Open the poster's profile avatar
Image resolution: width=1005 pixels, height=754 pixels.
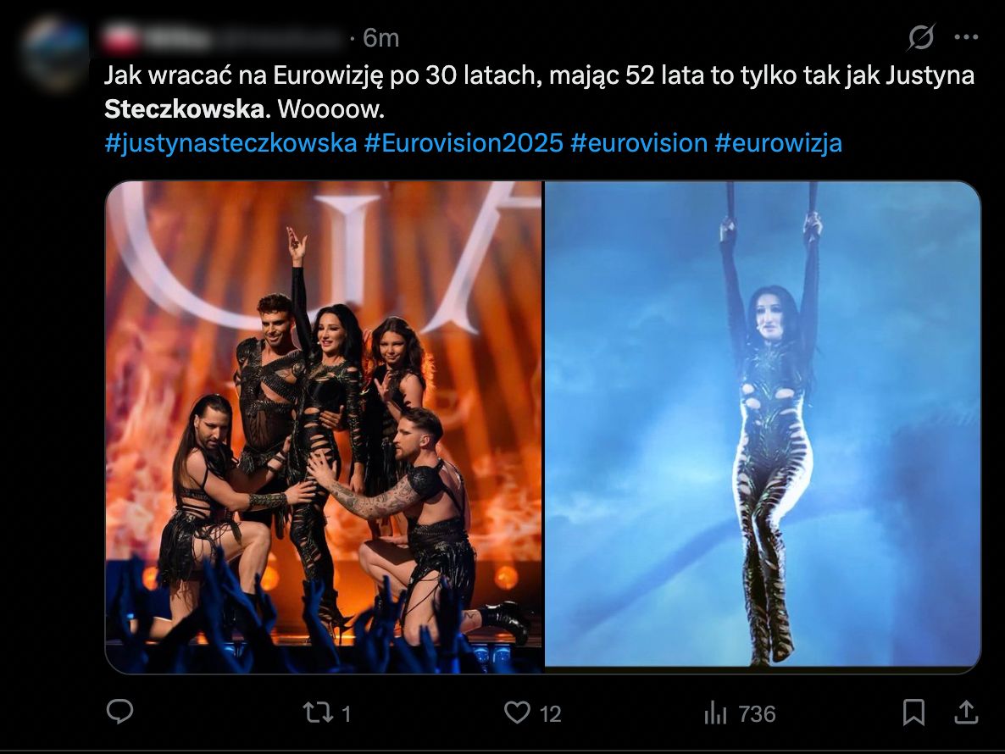click(x=54, y=53)
